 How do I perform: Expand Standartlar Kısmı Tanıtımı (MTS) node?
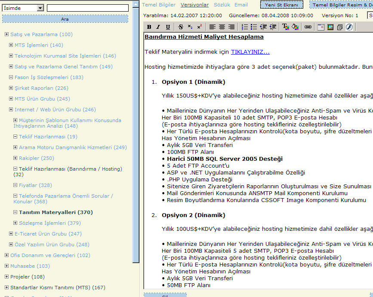click(6, 288)
